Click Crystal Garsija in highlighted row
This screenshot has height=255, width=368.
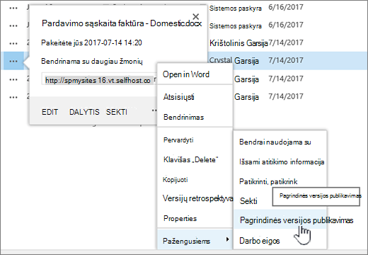(234, 61)
